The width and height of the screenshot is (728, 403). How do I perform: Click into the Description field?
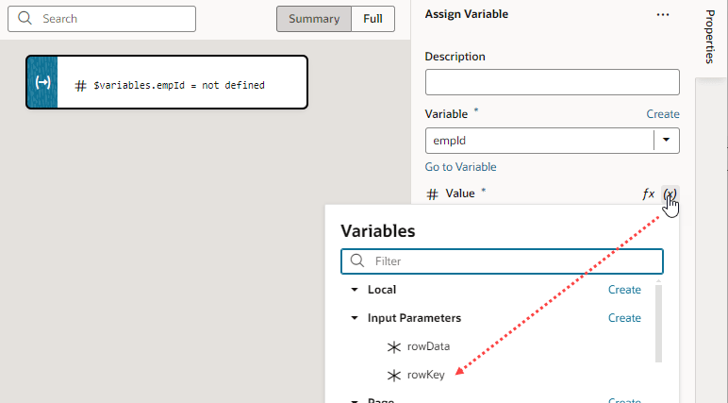pyautogui.click(x=553, y=82)
